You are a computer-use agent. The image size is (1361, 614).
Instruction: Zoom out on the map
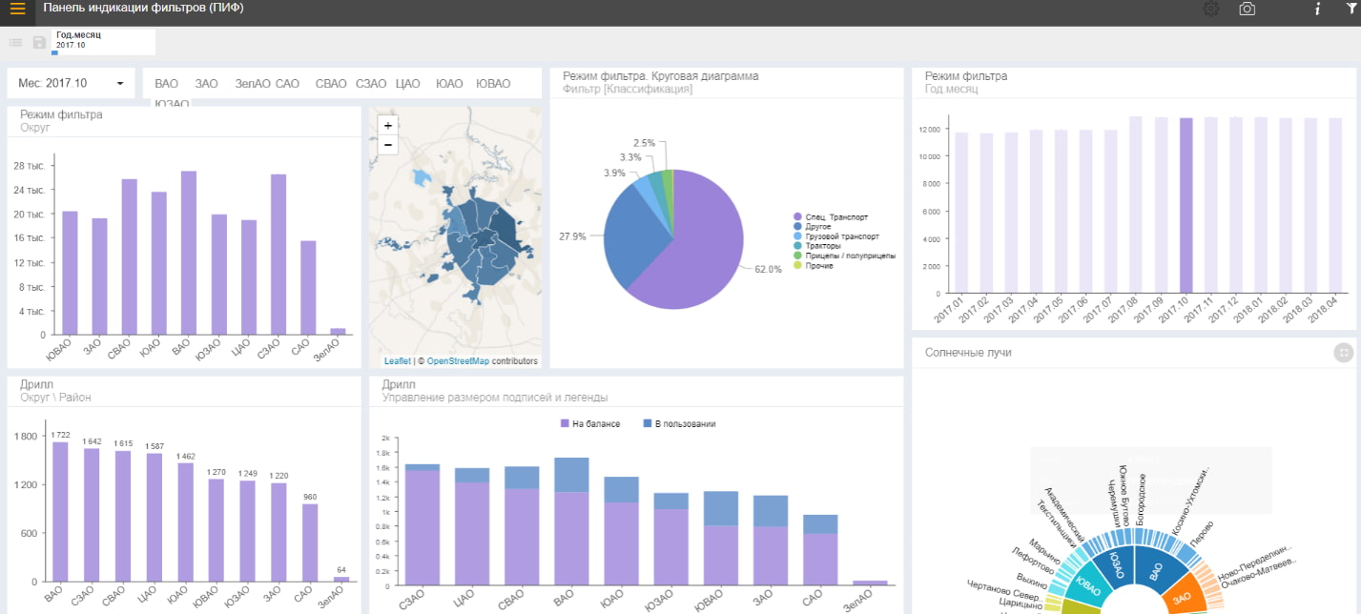387,145
